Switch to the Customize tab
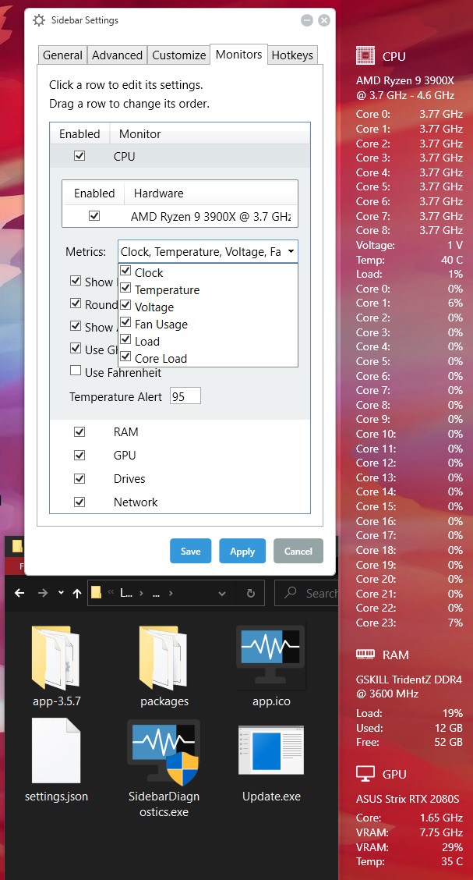Image resolution: width=473 pixels, height=880 pixels. click(x=178, y=55)
